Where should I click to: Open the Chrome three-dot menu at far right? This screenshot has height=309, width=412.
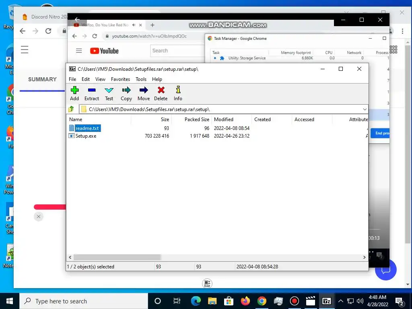(402, 31)
